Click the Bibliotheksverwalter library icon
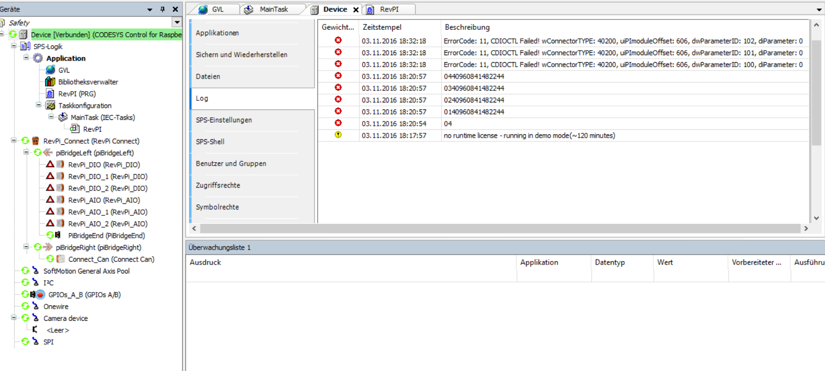This screenshot has height=371, width=825. pyautogui.click(x=50, y=82)
